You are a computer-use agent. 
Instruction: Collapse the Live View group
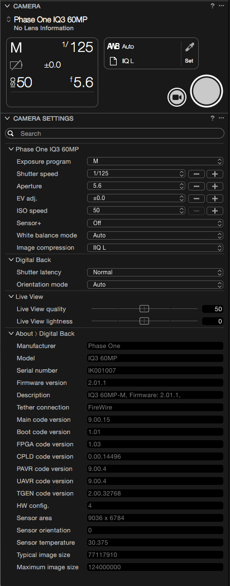tap(11, 297)
